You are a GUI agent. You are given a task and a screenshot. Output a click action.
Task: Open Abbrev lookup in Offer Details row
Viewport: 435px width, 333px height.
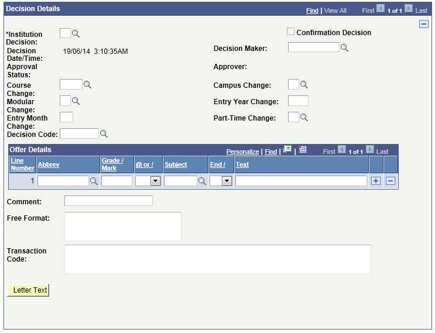point(94,181)
